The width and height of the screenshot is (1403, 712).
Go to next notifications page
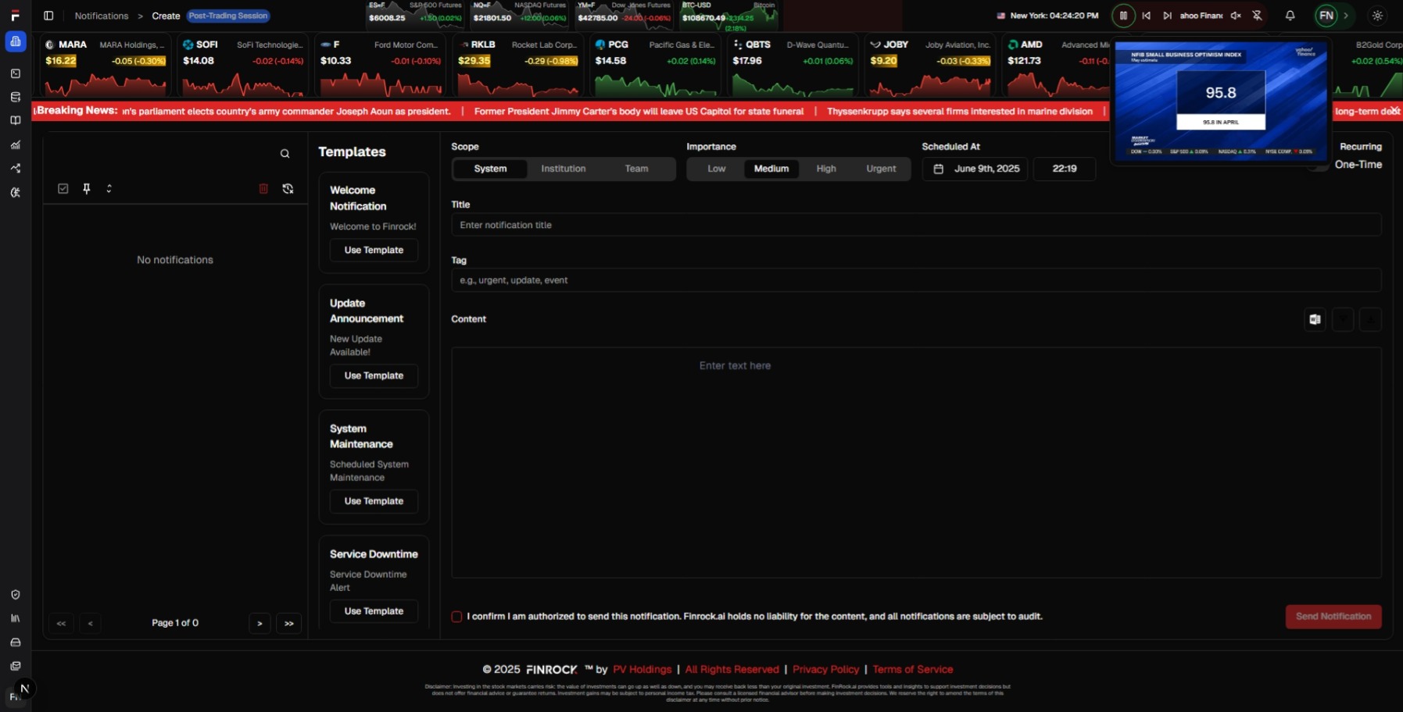point(259,623)
